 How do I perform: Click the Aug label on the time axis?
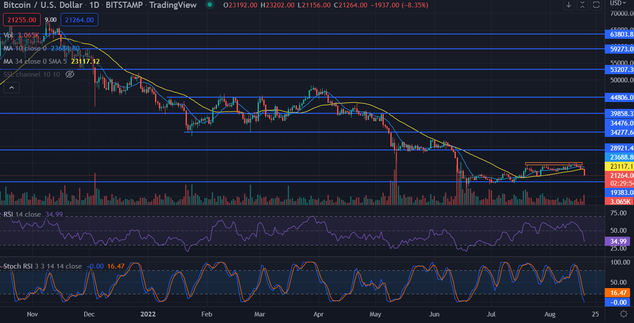[550, 314]
